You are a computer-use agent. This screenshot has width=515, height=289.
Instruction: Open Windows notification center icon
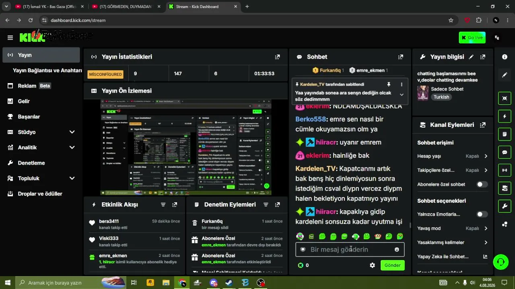pos(504,283)
